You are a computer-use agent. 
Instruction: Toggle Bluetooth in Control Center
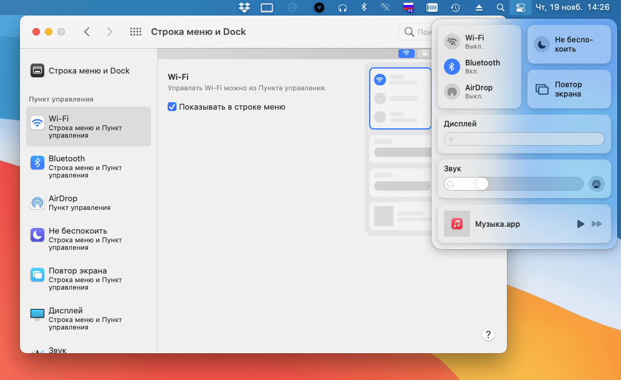point(451,67)
